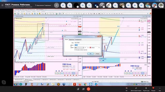Toggle the video camera in call controls
Viewport: 165px width, 92px height.
84,89
